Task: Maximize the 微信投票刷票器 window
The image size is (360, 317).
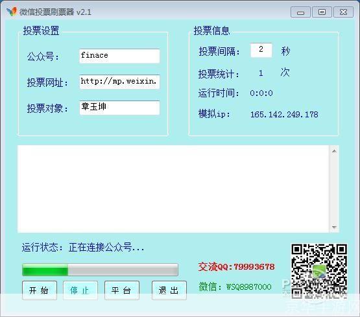Action: 322,12
